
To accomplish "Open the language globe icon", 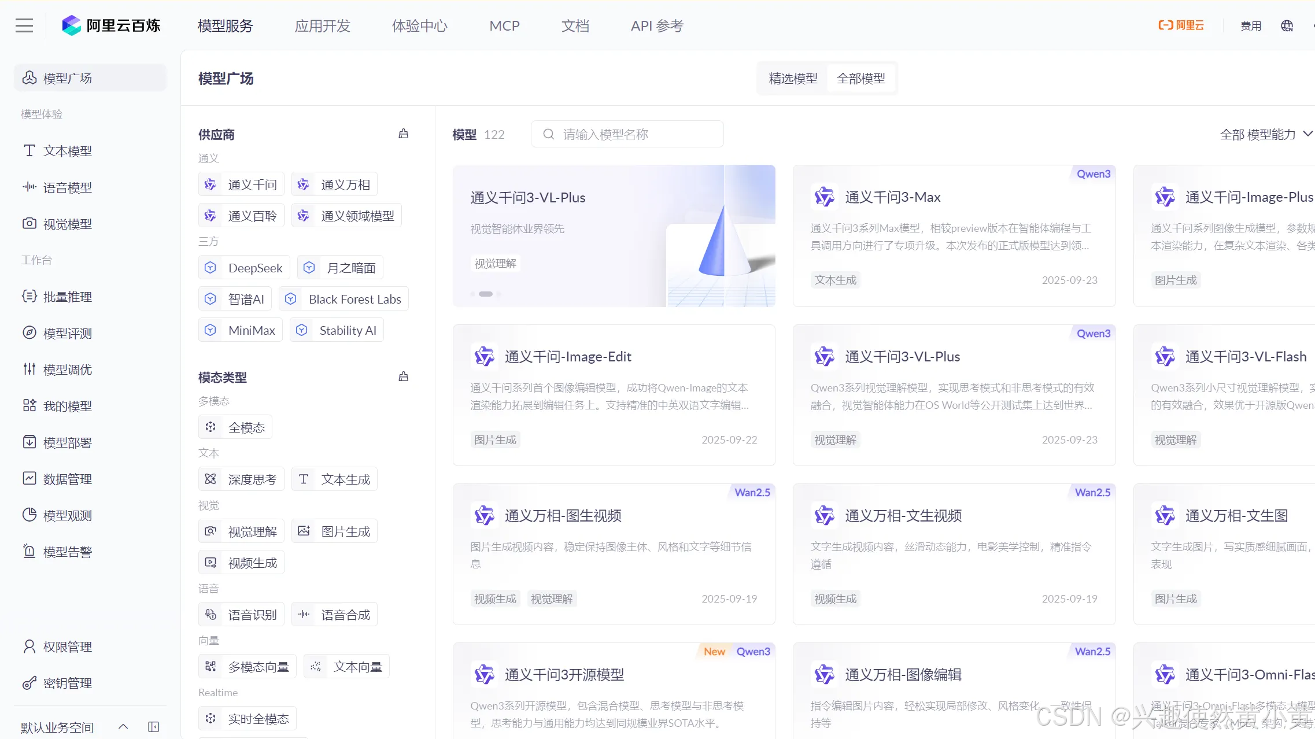I will [x=1287, y=25].
